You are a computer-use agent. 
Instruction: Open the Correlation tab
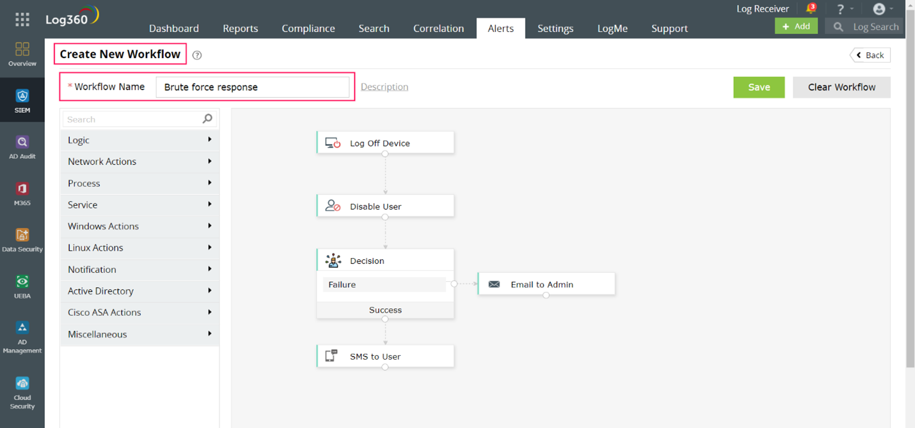(438, 28)
